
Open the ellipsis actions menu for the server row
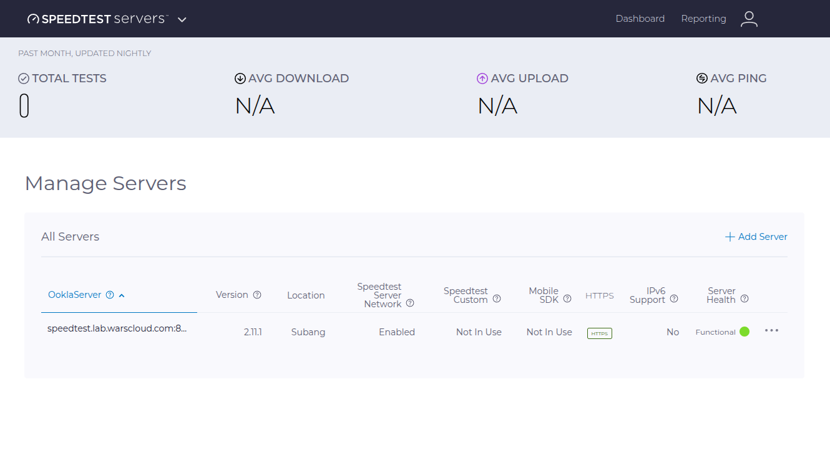point(771,331)
